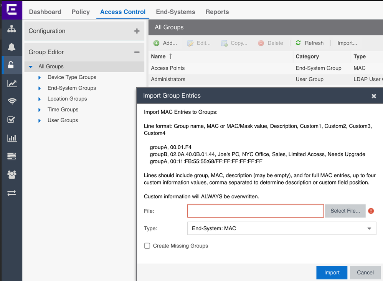Switch to the End-Systems tab
The image size is (383, 281).
pos(175,12)
